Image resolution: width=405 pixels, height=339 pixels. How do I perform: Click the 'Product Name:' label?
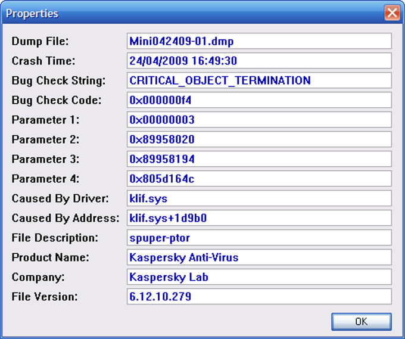click(51, 257)
